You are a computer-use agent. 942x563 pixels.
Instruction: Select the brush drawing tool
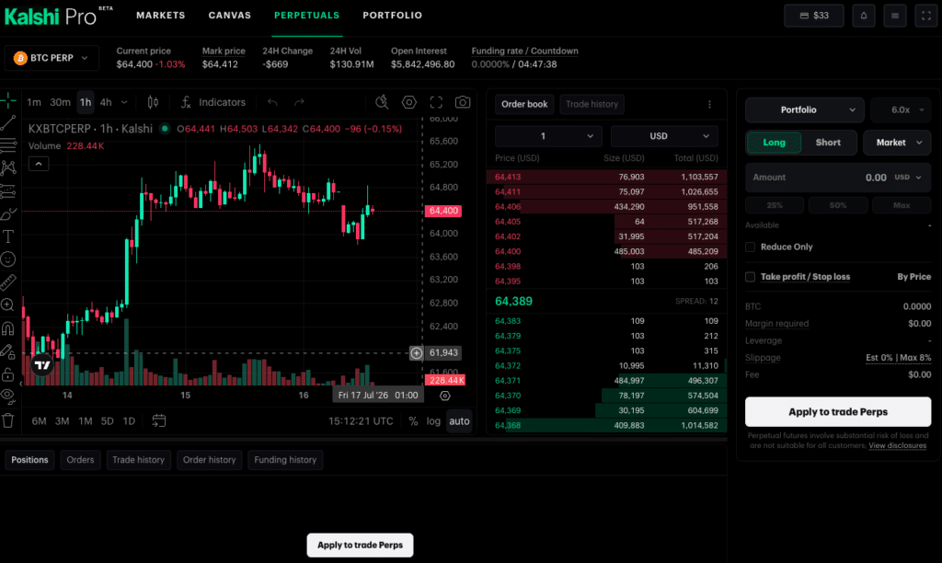(7, 214)
